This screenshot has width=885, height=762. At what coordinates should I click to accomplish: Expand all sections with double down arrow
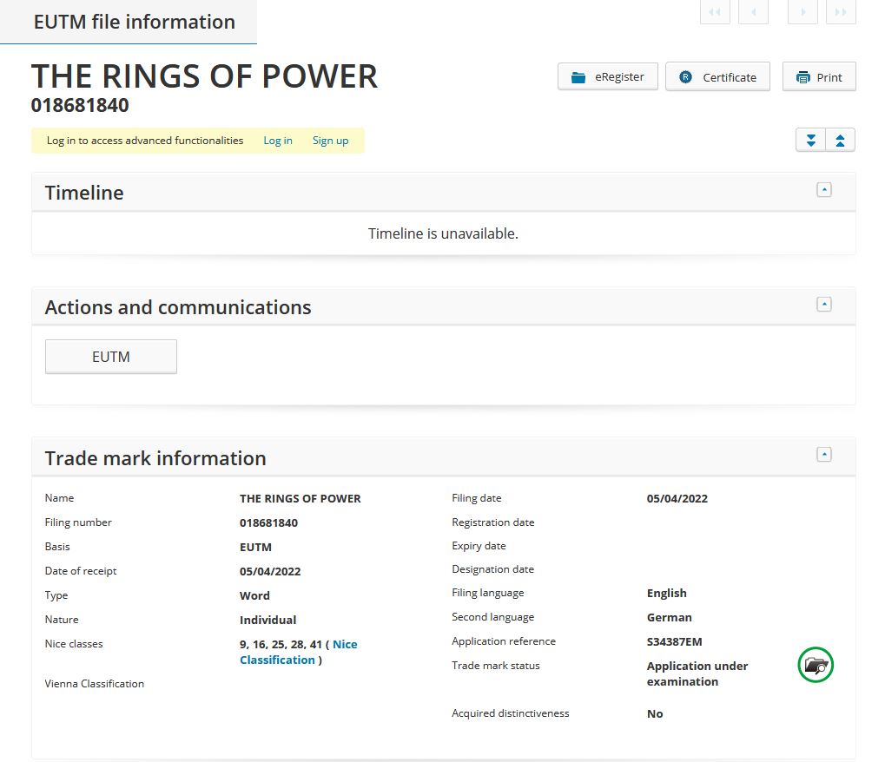[x=811, y=141]
